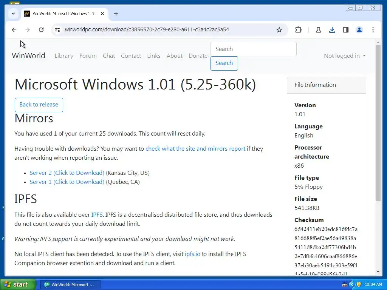387x290 pixels.
Task: Expand the tab search dropdown
Action: click(x=13, y=14)
